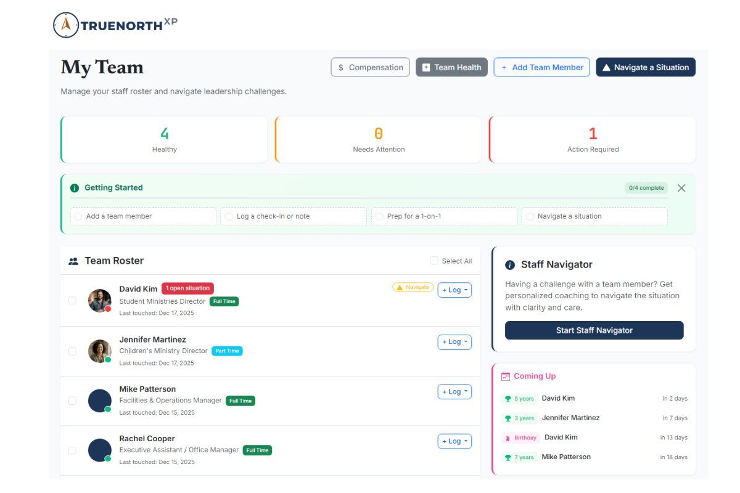Click the birthday icon next to David Kim
Viewport: 740px width, 493px height.
pyautogui.click(x=507, y=437)
